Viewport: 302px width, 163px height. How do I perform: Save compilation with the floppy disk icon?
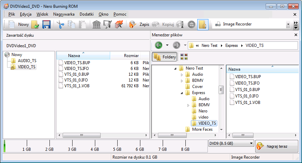pyautogui.click(x=46, y=24)
